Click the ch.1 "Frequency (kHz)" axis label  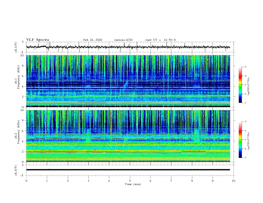coord(19,77)
